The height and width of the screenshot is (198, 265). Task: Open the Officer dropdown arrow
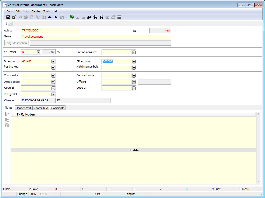click(134, 82)
